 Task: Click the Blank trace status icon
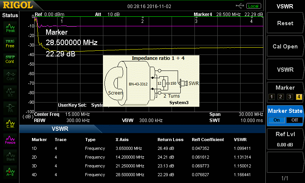pyautogui.click(x=10, y=156)
